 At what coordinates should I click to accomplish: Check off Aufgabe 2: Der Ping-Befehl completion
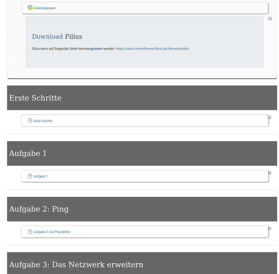tap(269, 228)
